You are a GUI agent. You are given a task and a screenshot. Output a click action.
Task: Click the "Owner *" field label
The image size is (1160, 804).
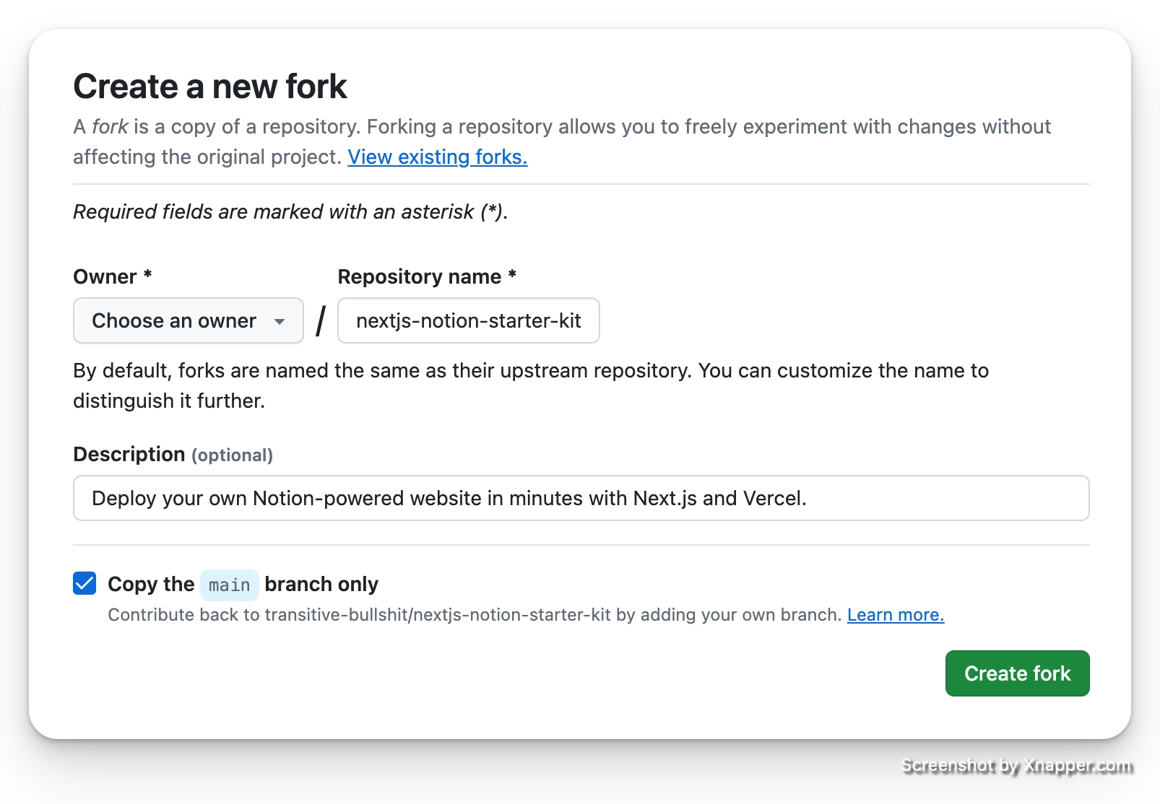click(112, 276)
